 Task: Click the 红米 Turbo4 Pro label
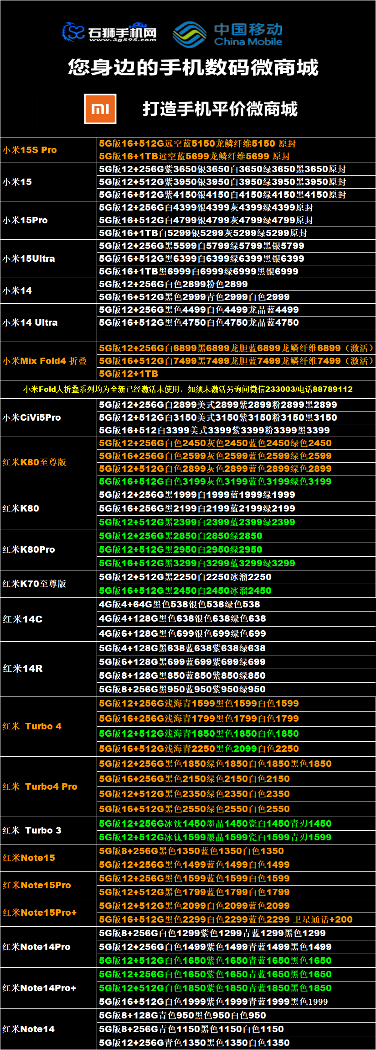pos(40,786)
